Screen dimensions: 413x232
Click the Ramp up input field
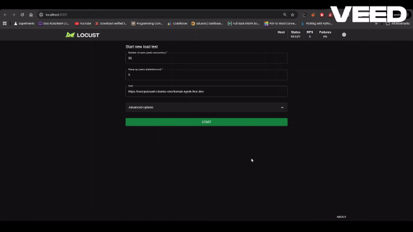click(x=206, y=75)
